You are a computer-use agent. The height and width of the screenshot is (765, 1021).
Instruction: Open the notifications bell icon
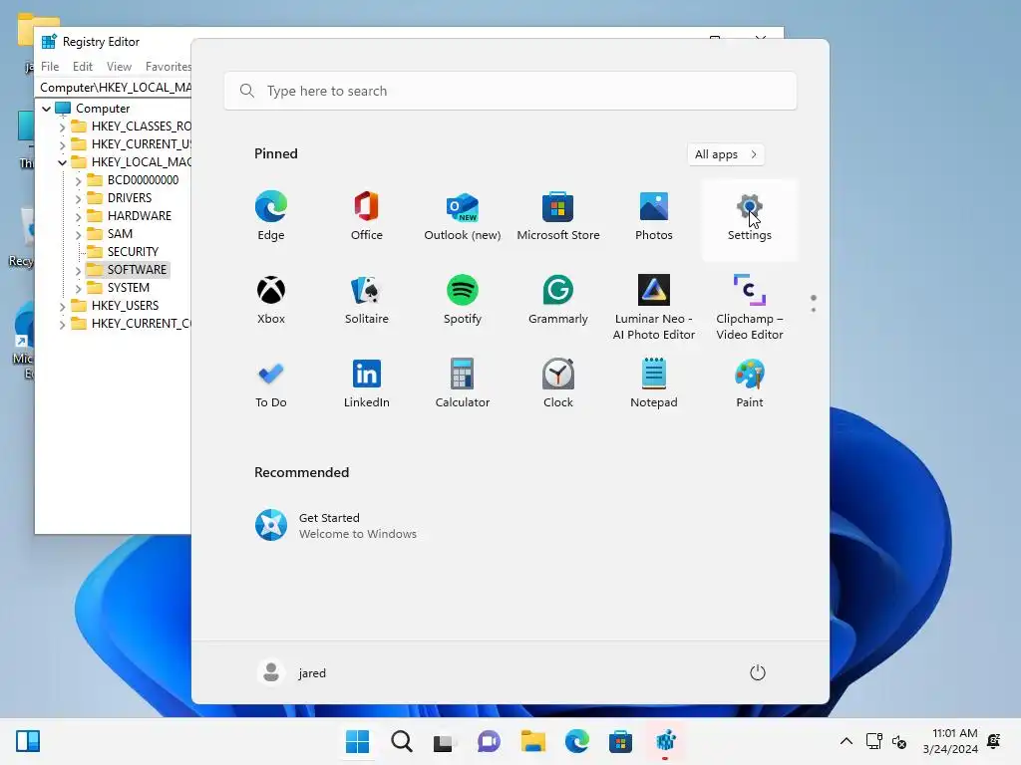pos(994,741)
